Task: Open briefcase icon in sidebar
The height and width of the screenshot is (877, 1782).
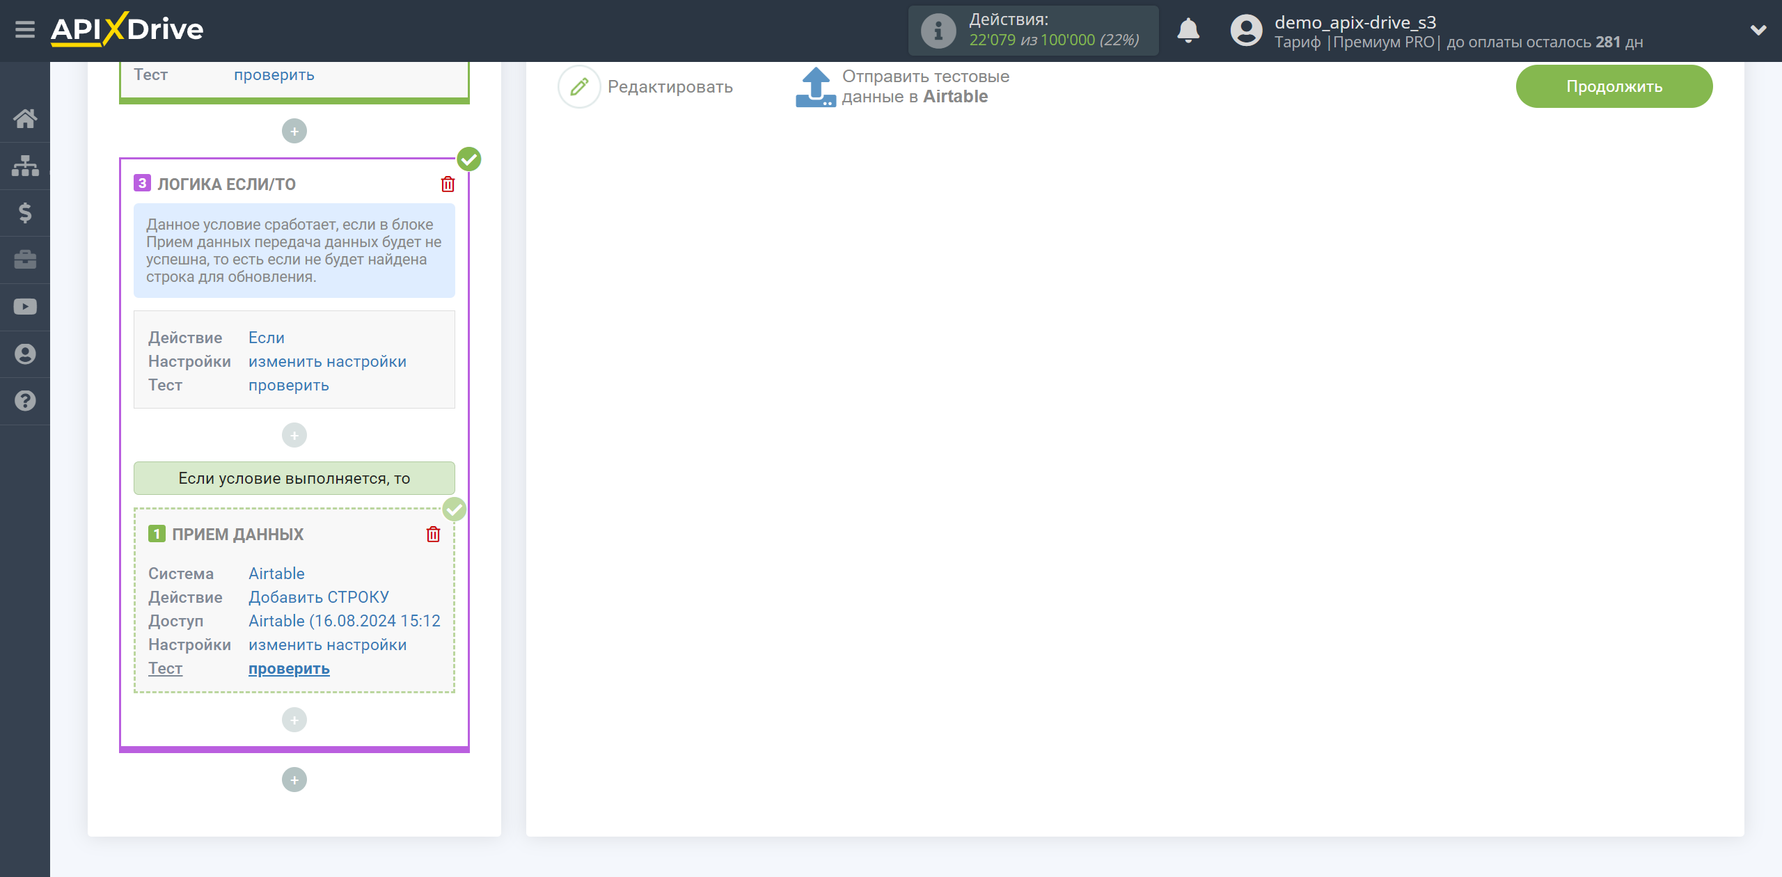Action: pos(25,260)
